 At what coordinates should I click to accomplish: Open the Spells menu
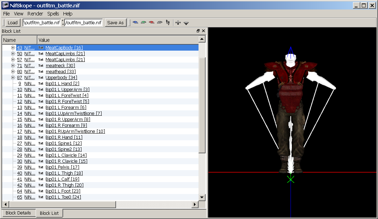click(x=53, y=14)
